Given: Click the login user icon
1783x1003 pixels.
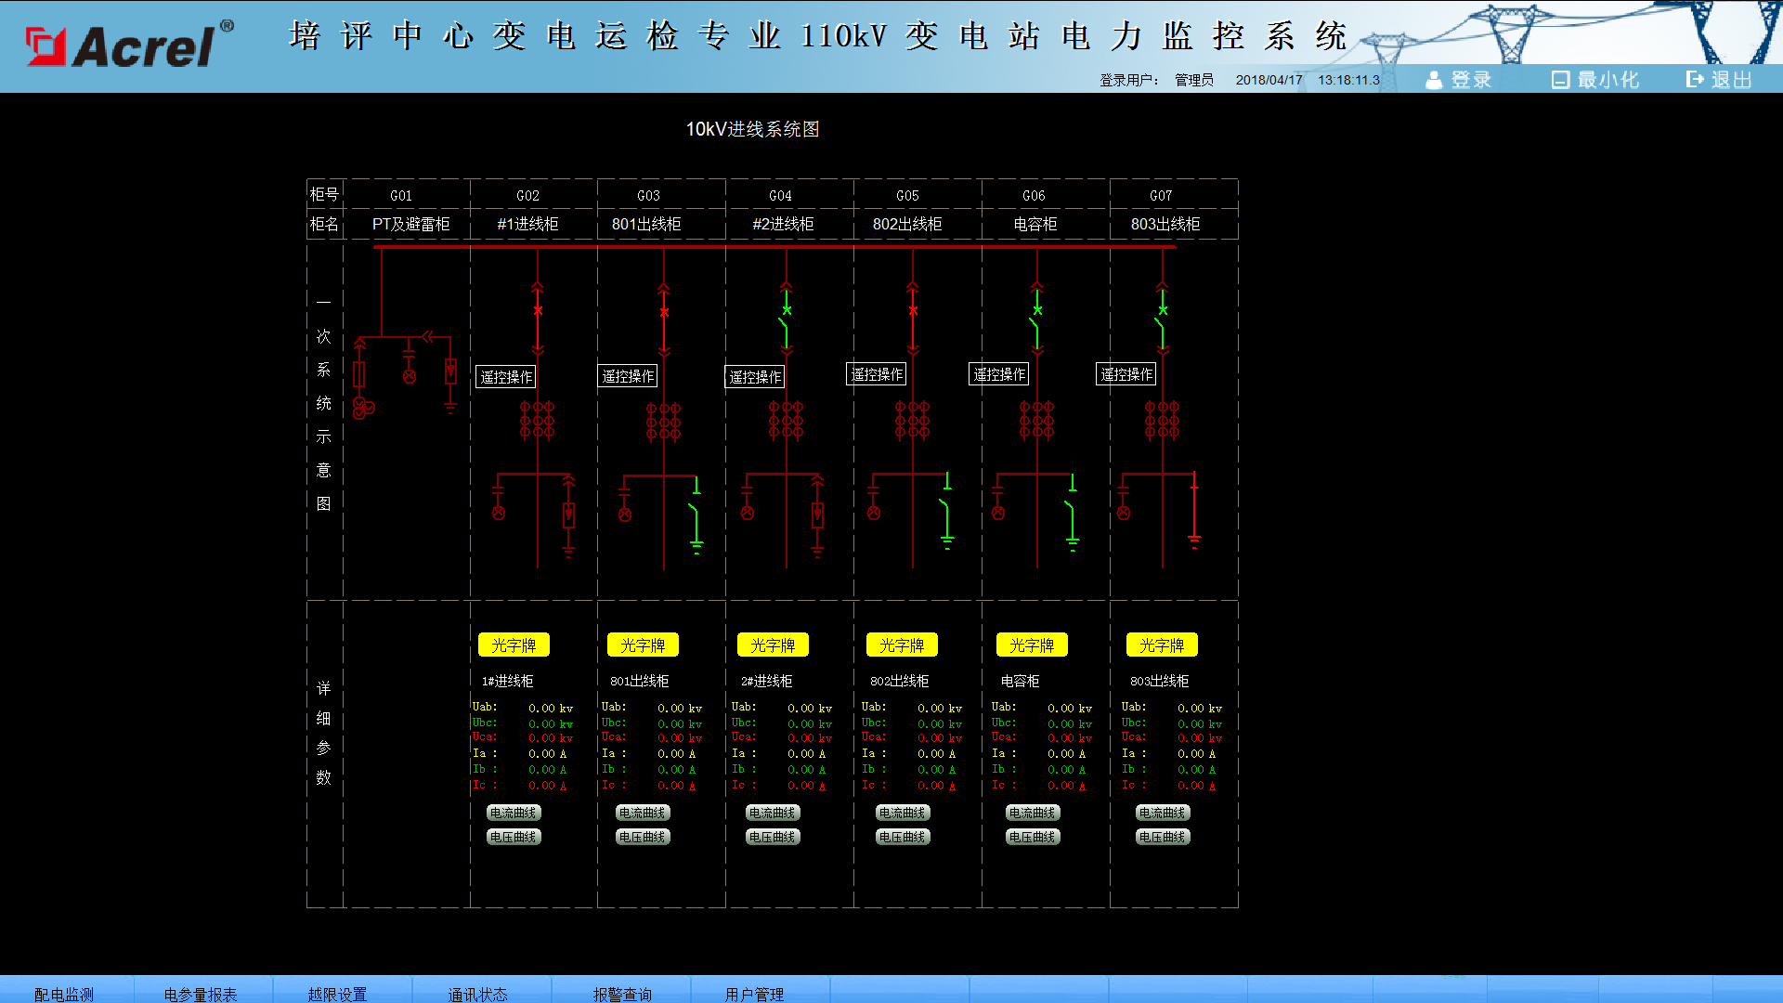Looking at the screenshot, I should pyautogui.click(x=1434, y=80).
